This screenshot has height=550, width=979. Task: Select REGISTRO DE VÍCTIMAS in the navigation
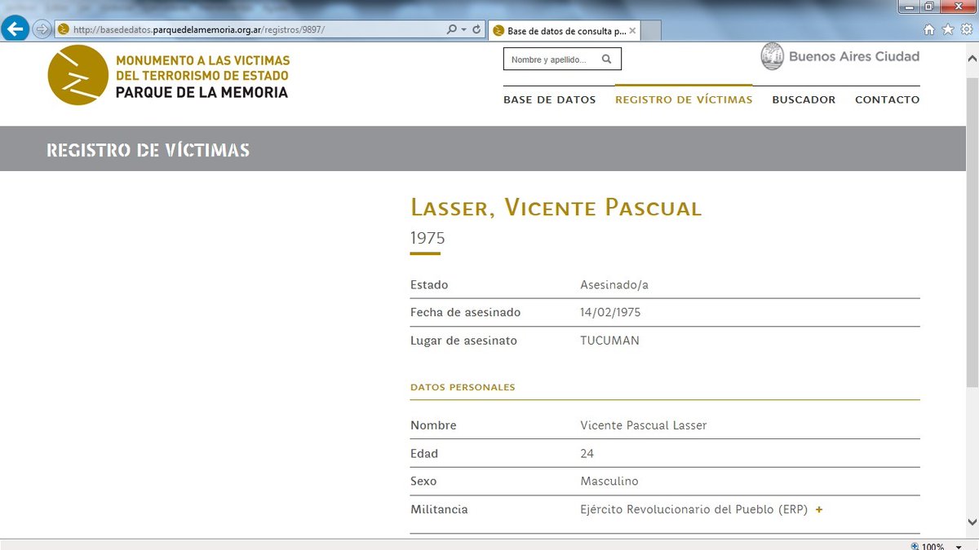tap(683, 99)
